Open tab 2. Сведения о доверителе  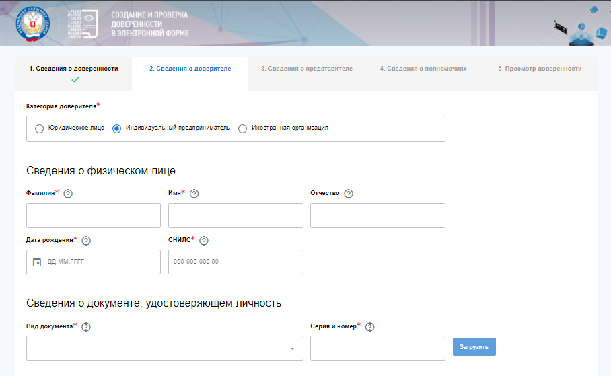190,74
